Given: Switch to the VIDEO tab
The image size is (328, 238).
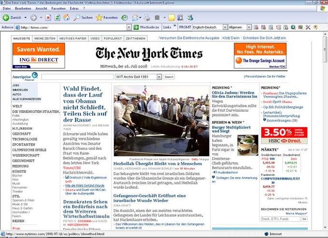Looking at the screenshot, I should pyautogui.click(x=95, y=39).
